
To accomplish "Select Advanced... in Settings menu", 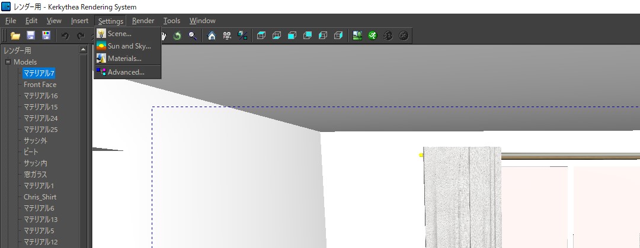I will point(126,72).
